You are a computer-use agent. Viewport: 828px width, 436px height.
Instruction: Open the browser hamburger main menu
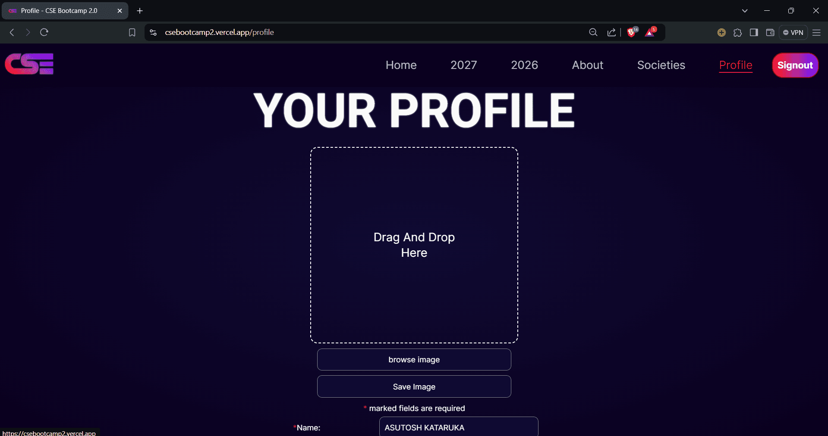click(816, 32)
